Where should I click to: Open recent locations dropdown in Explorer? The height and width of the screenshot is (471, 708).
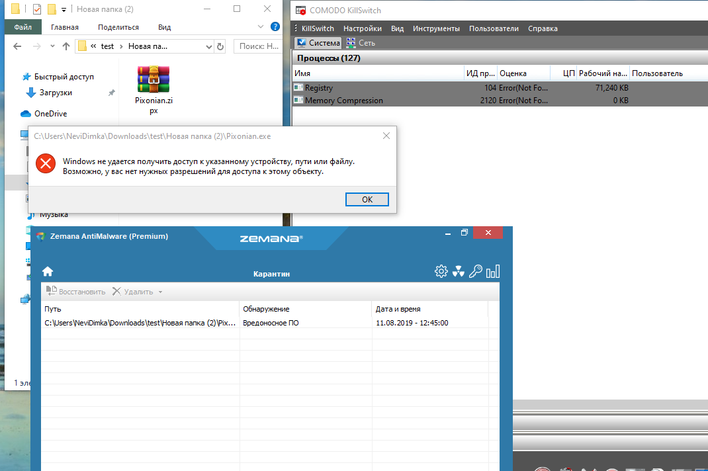pyautogui.click(x=52, y=46)
